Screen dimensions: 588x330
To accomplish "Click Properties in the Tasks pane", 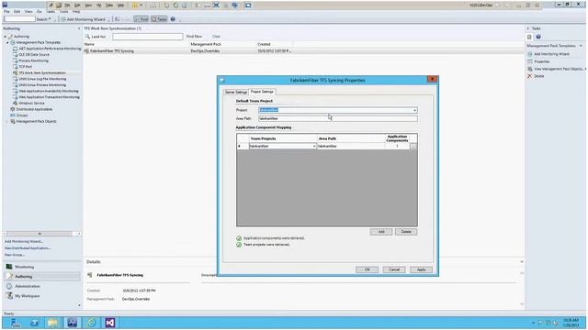I will (542, 61).
